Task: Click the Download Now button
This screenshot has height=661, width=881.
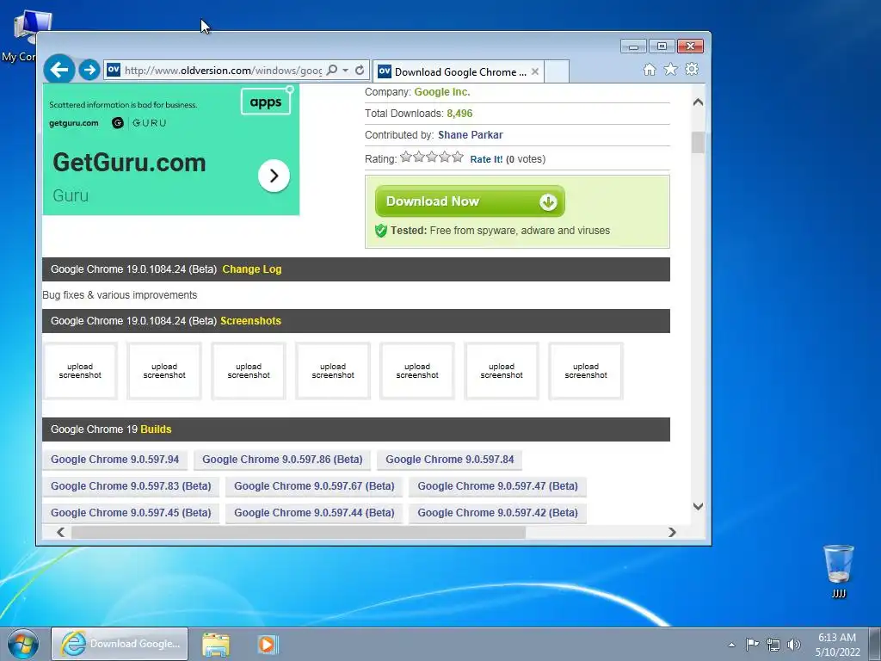Action: pos(470,201)
